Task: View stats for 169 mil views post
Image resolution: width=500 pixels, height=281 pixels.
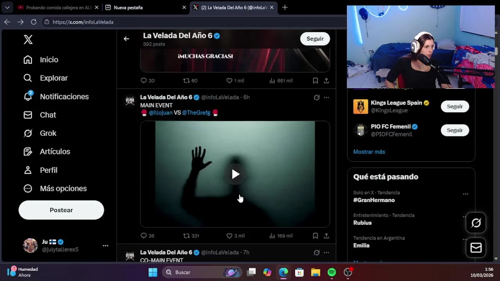Action: pyautogui.click(x=281, y=236)
